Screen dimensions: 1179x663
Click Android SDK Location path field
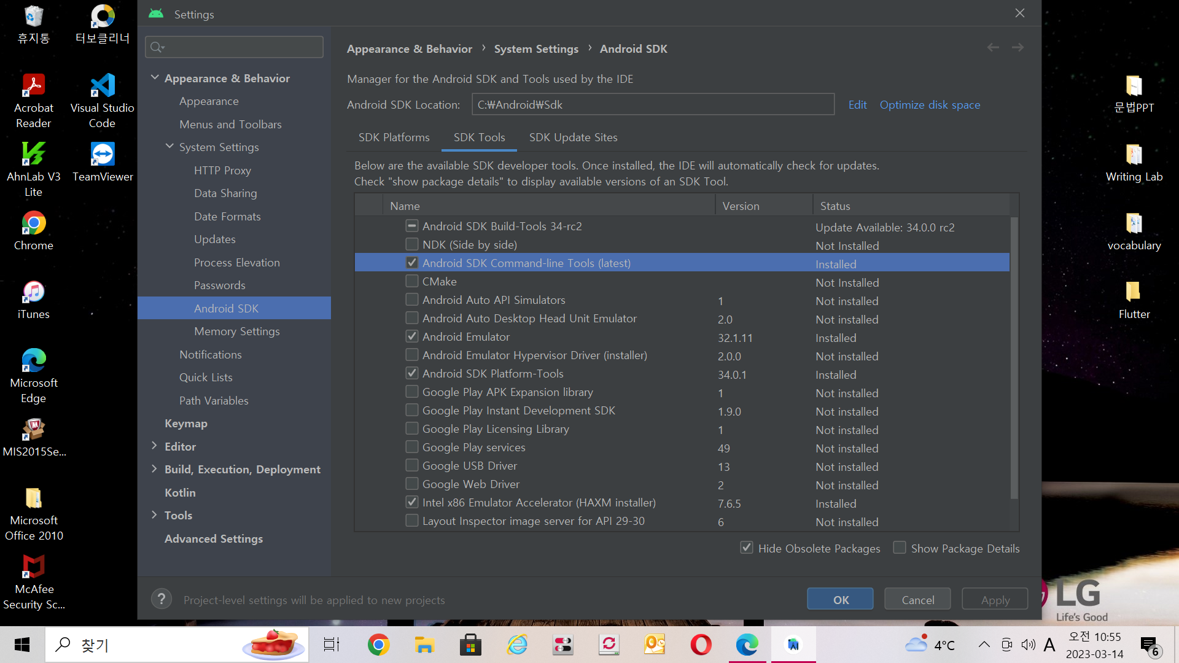[653, 104]
